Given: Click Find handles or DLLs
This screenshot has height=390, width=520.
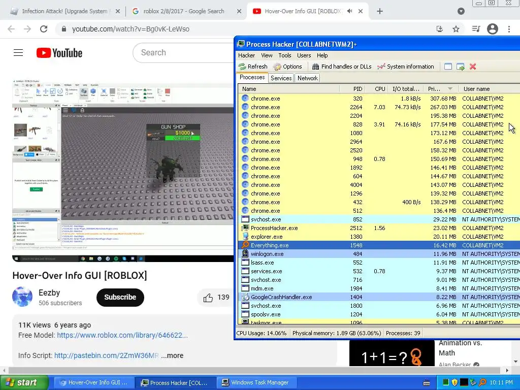Looking at the screenshot, I should (x=342, y=67).
